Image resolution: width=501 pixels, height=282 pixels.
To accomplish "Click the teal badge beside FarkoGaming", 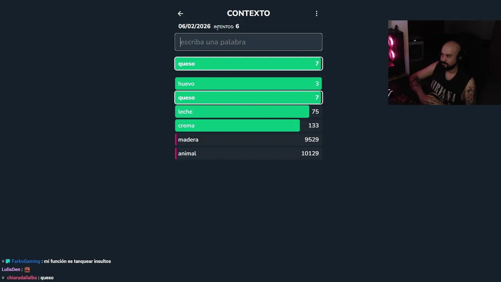I will [x=8, y=261].
